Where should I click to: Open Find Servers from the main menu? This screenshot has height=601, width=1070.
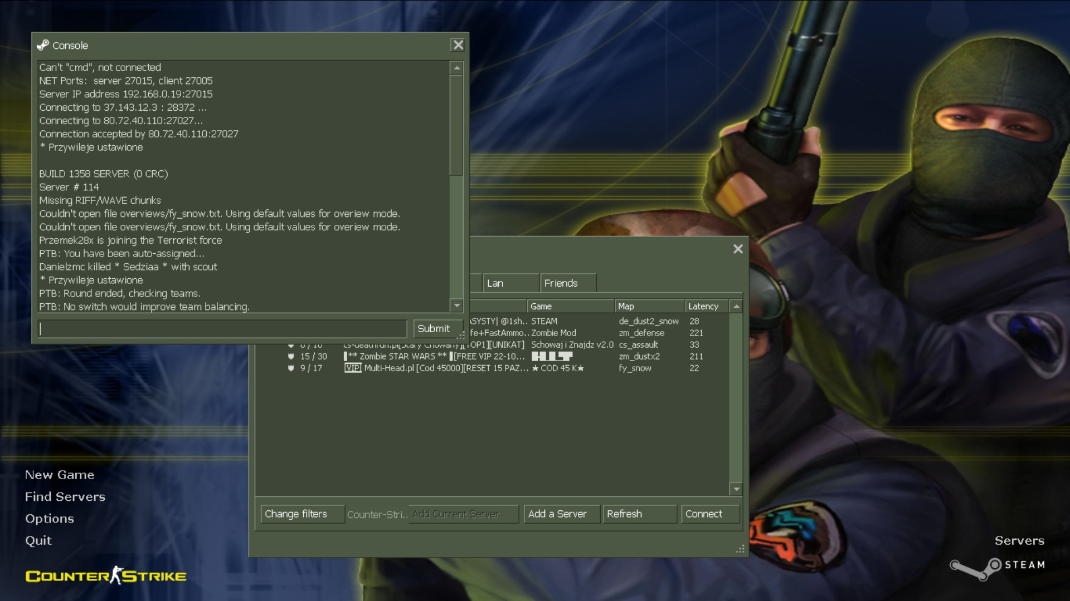point(65,496)
